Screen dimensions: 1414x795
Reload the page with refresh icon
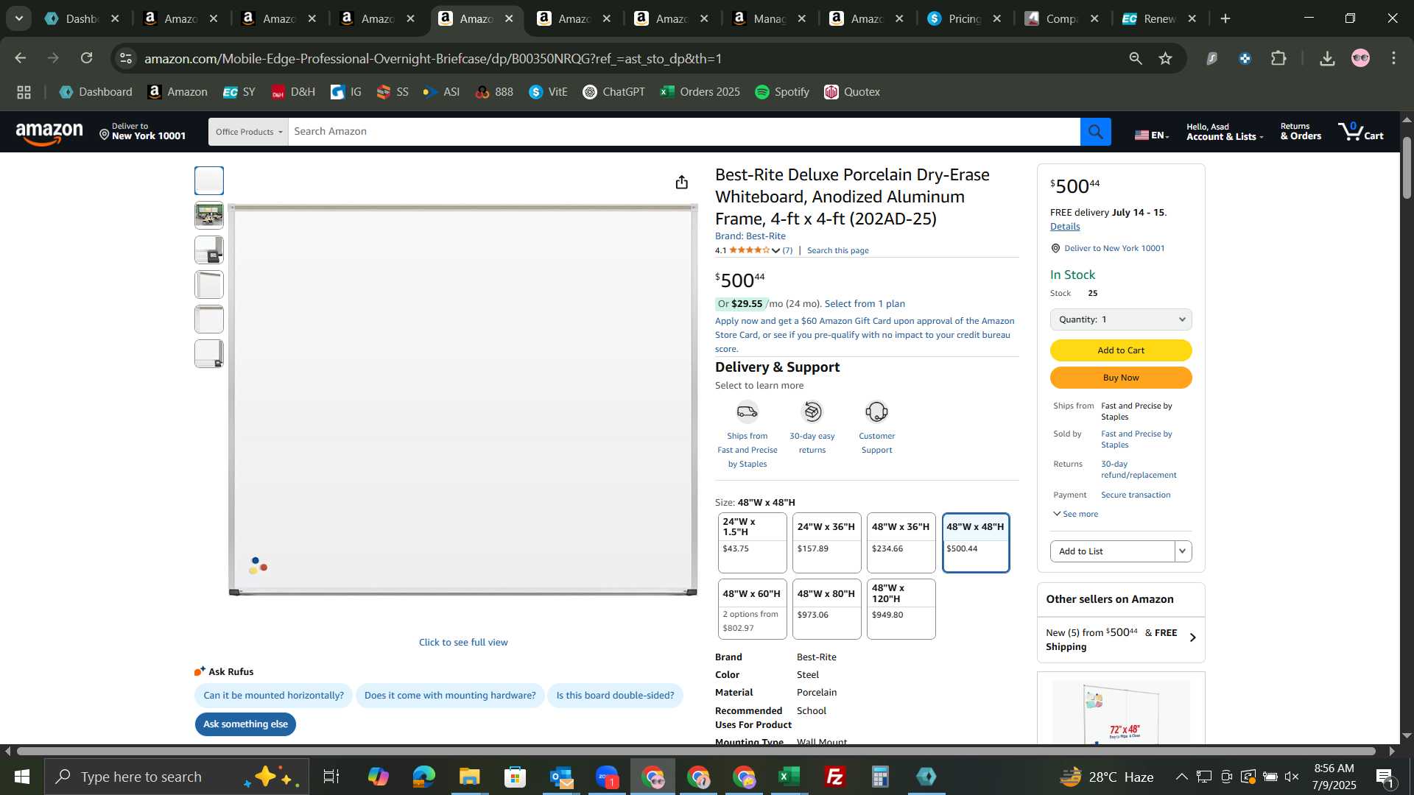coord(87,58)
